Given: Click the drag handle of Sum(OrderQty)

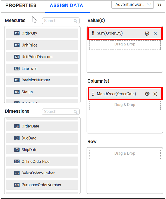Looking at the screenshot, I should [x=93, y=33].
